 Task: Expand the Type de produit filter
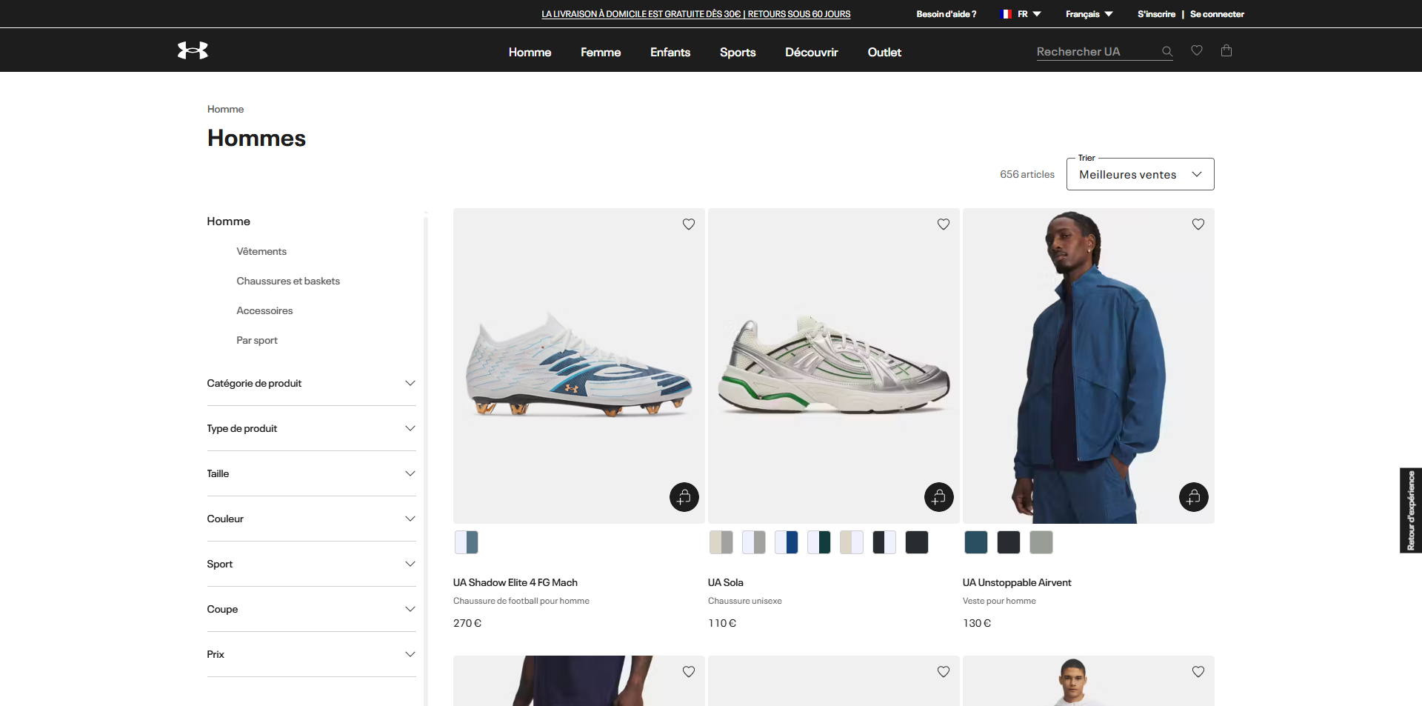[311, 428]
